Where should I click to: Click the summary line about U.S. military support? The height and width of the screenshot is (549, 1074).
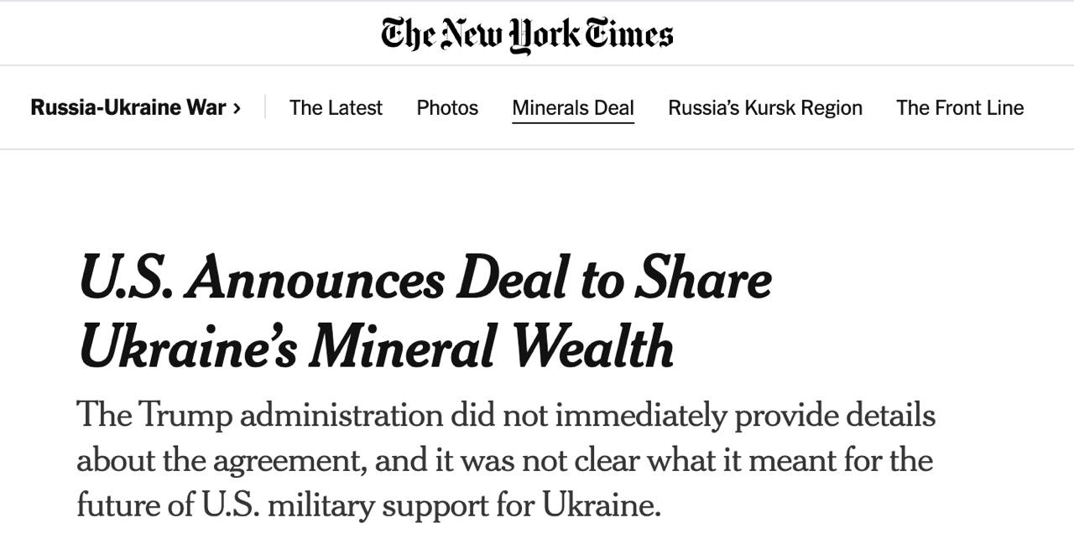(368, 505)
